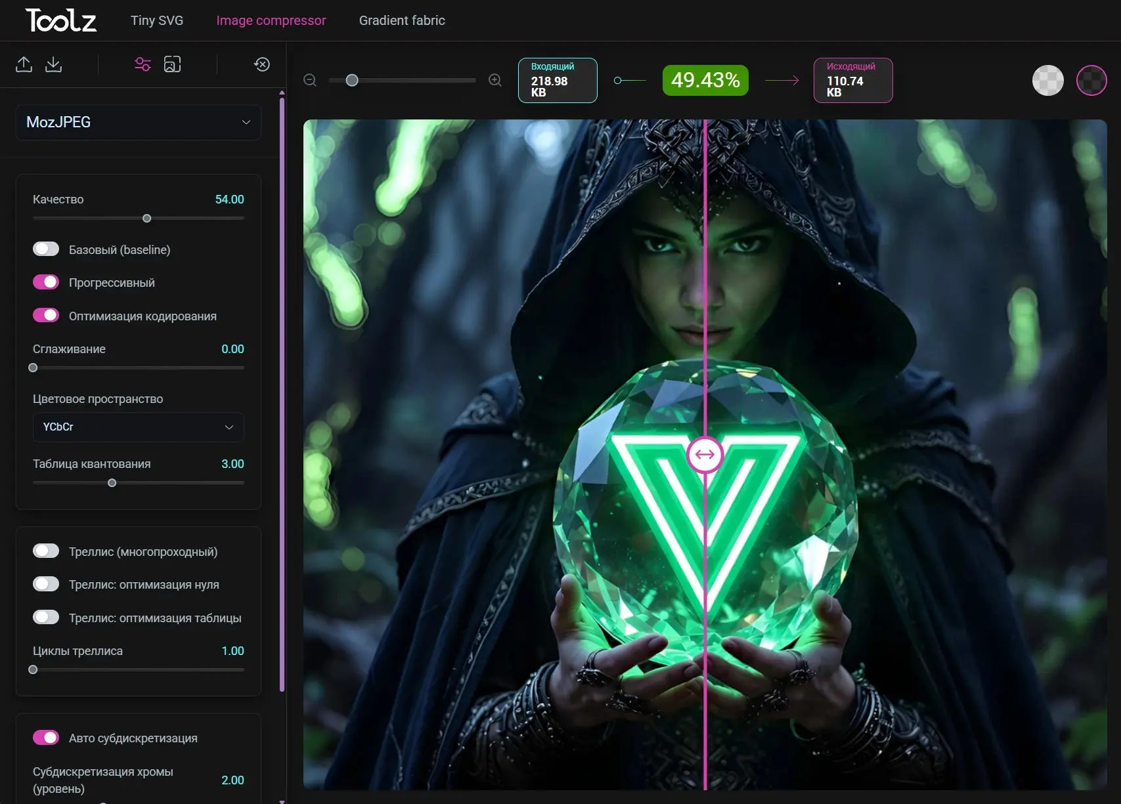
Task: Click the zoom level slider handle
Action: pyautogui.click(x=352, y=80)
